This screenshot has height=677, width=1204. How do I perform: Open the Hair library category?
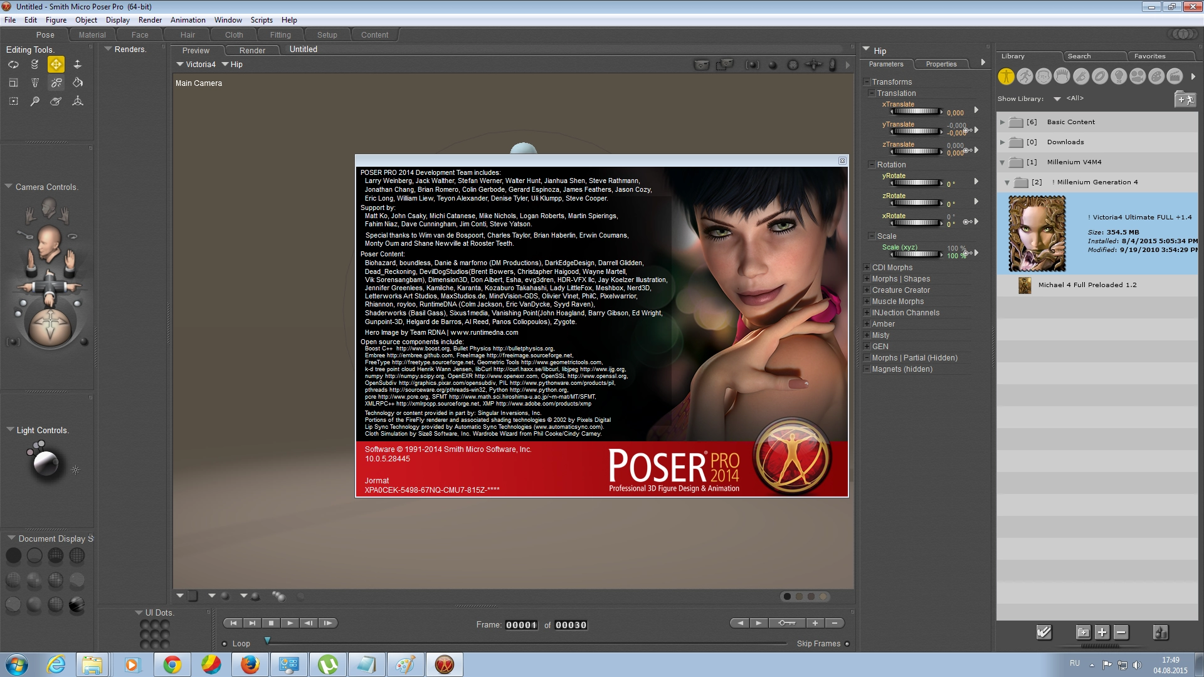point(1062,76)
